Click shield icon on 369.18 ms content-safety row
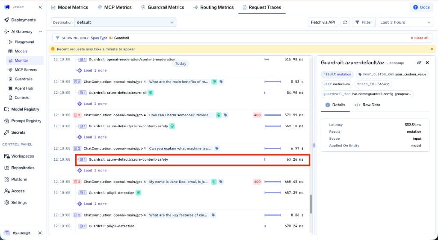The image size is (438, 240). (172, 126)
